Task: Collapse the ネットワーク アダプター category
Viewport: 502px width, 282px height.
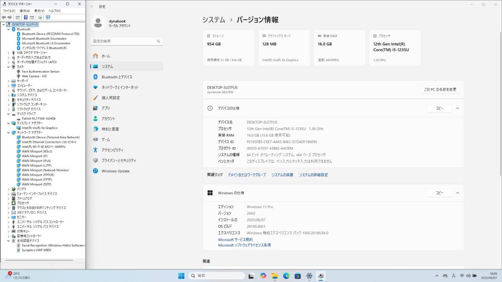Action: [8, 132]
